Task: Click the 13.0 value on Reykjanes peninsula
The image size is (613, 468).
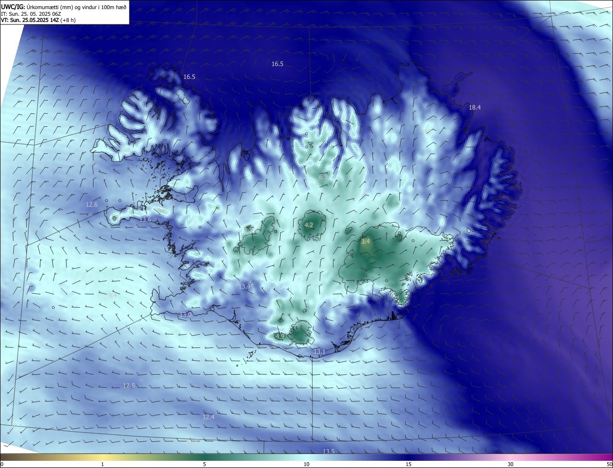Action: tap(185, 315)
